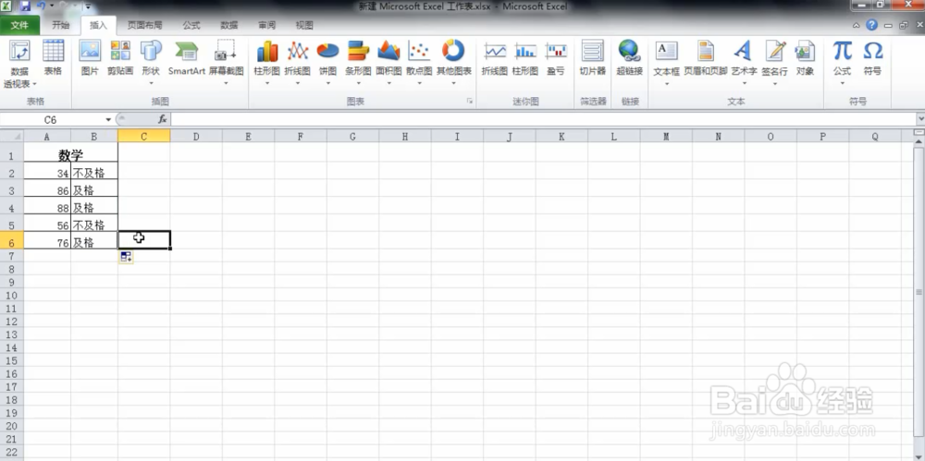925x461 pixels.
Task: Insert a Scatter chart (散点图)
Action: (x=419, y=63)
